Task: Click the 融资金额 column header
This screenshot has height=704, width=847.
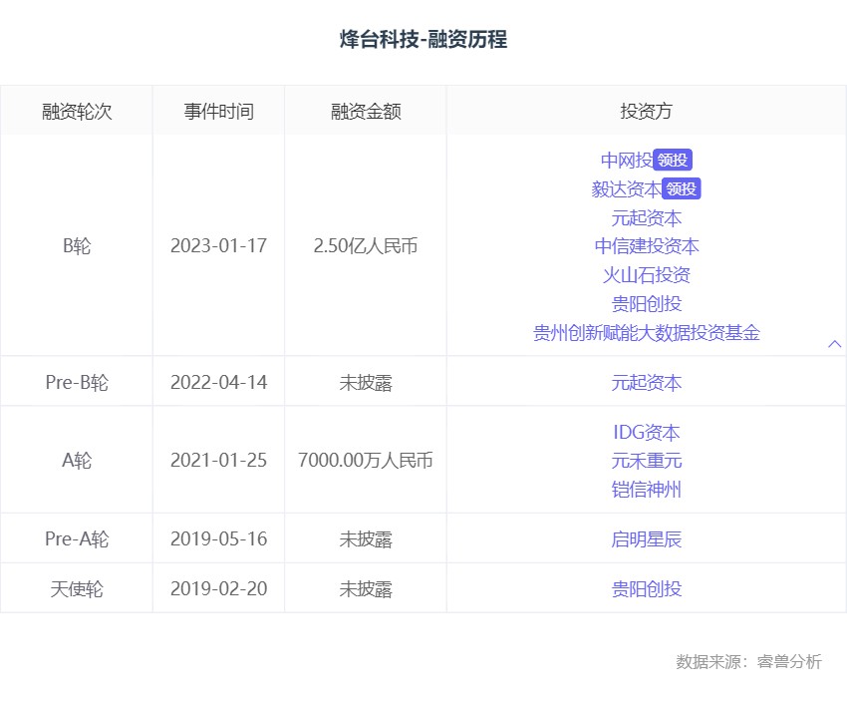Action: (x=366, y=112)
